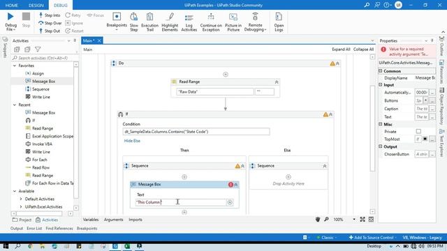Open Remote Debugging options
447x251 pixels.
click(x=255, y=22)
